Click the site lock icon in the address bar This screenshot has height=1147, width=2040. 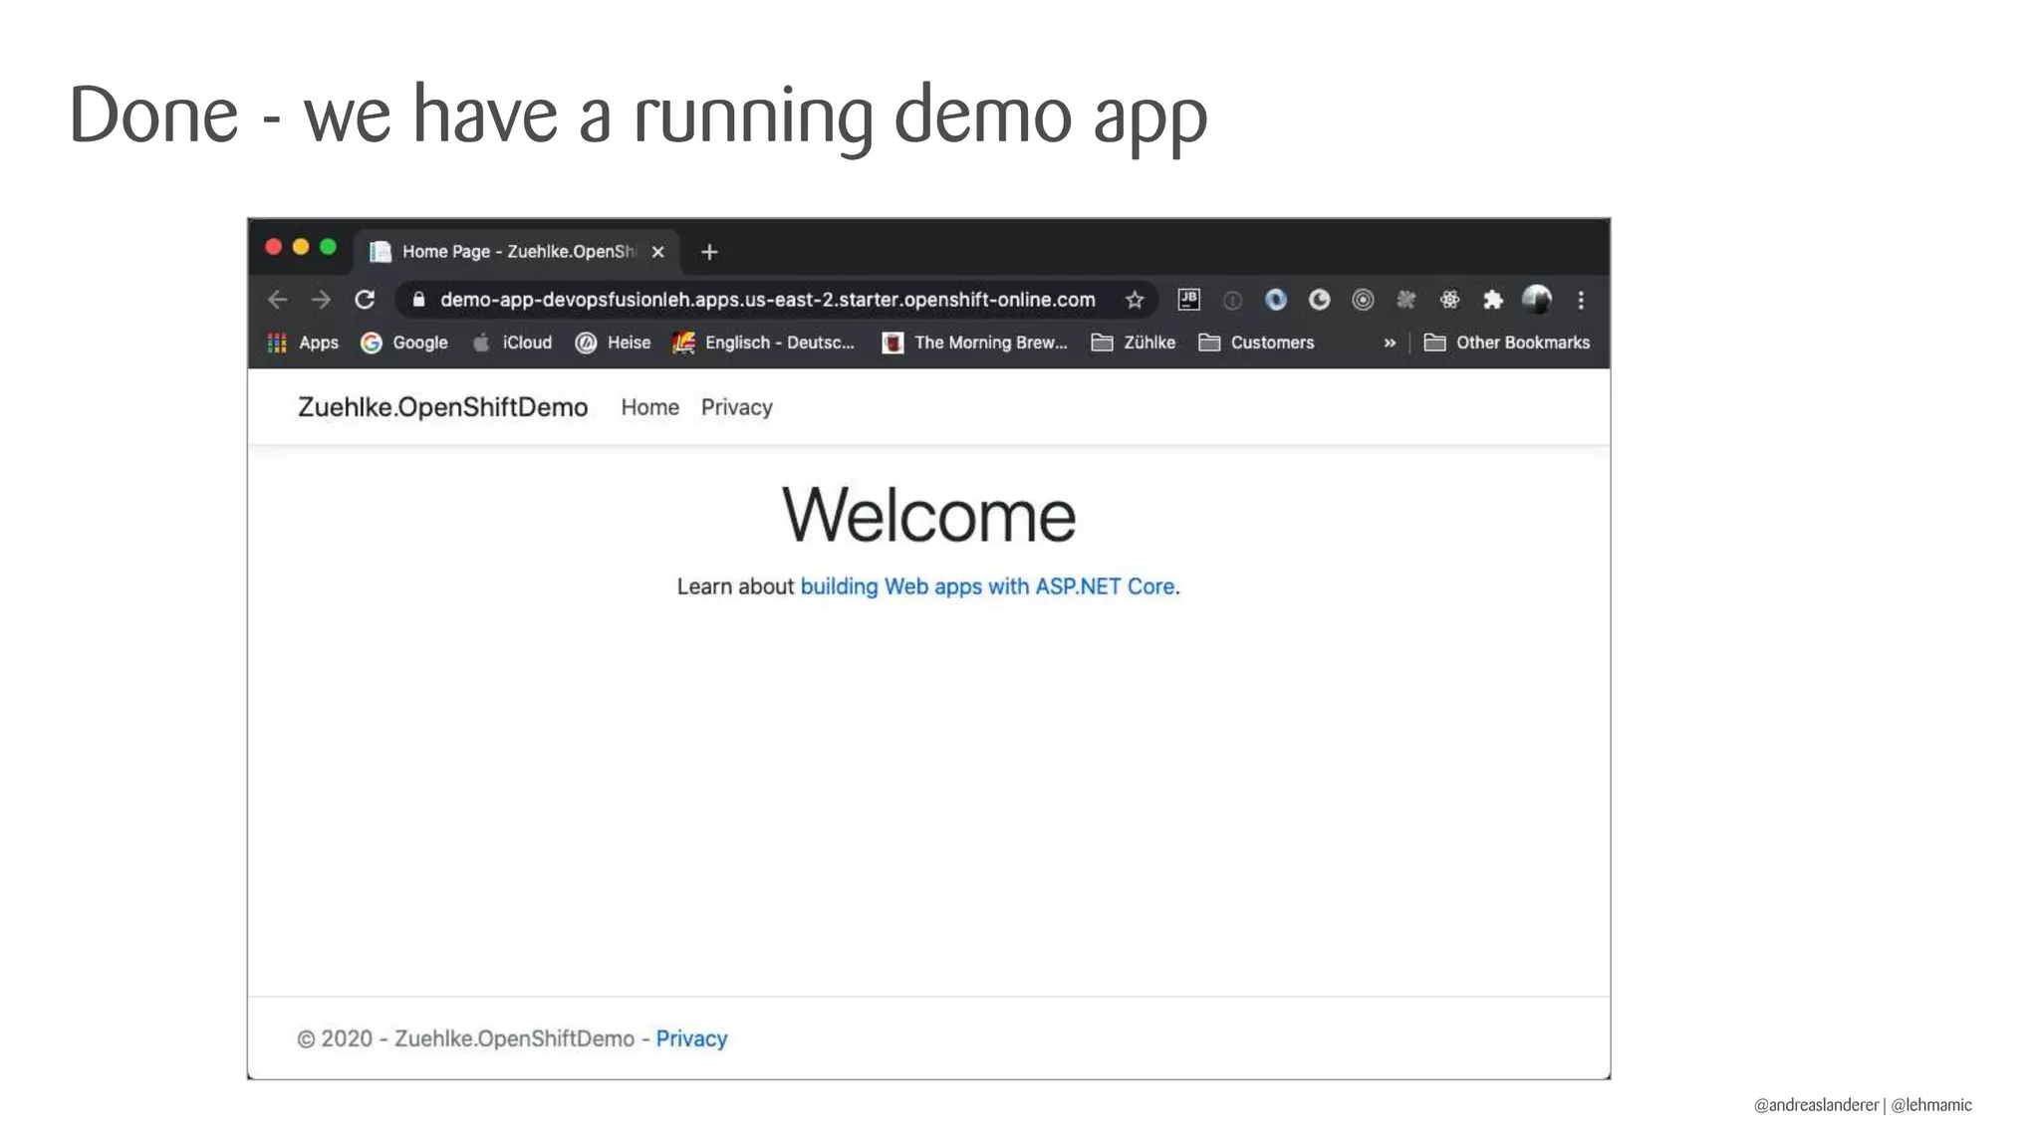(x=419, y=300)
